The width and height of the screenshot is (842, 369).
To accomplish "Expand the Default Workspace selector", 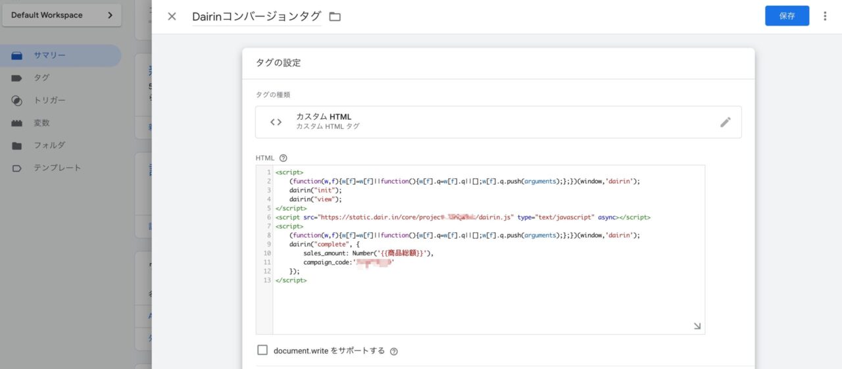I will (x=62, y=15).
